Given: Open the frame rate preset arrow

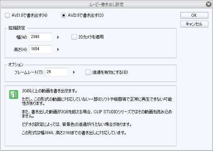Looking at the screenshot, I should pos(74,72).
